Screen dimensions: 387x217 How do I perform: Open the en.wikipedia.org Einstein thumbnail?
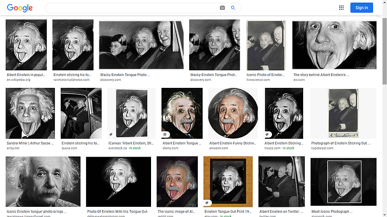tap(26, 45)
